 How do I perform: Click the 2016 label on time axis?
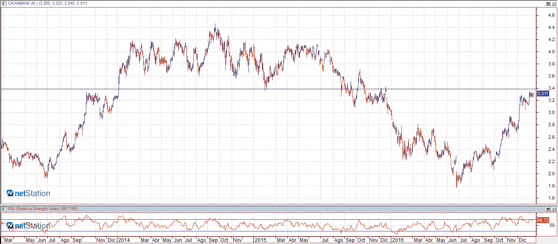pyautogui.click(x=397, y=241)
